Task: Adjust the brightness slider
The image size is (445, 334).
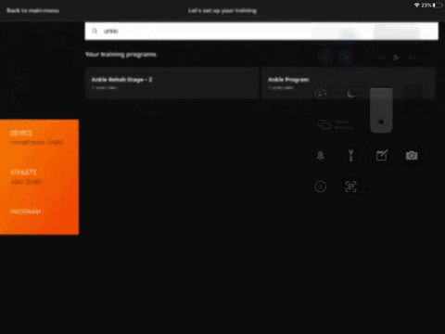Action: tap(381, 110)
